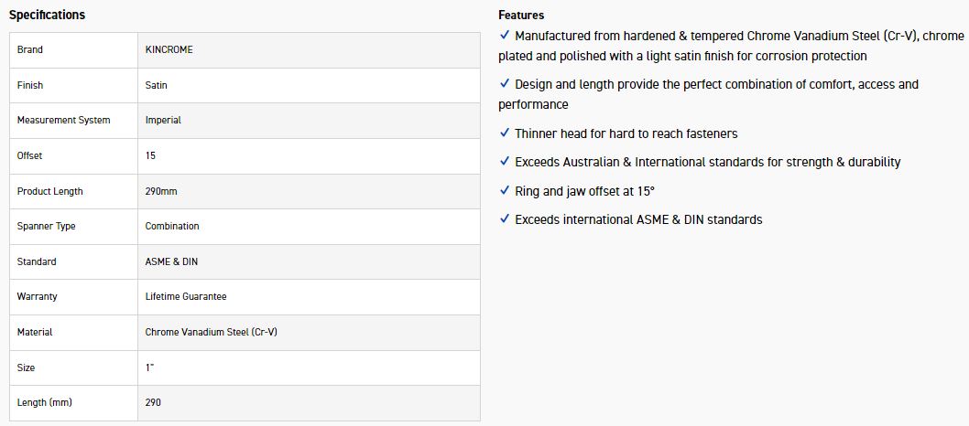Viewport: 969px width, 426px height.
Task: Click Chrome Vanadium Steel (Cr-V) material cell
Action: tap(212, 332)
